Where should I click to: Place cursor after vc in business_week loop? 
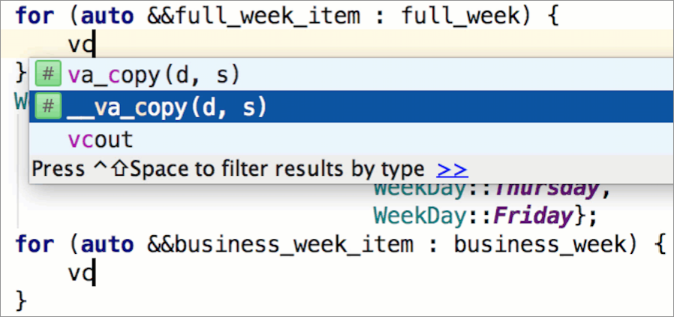95,274
